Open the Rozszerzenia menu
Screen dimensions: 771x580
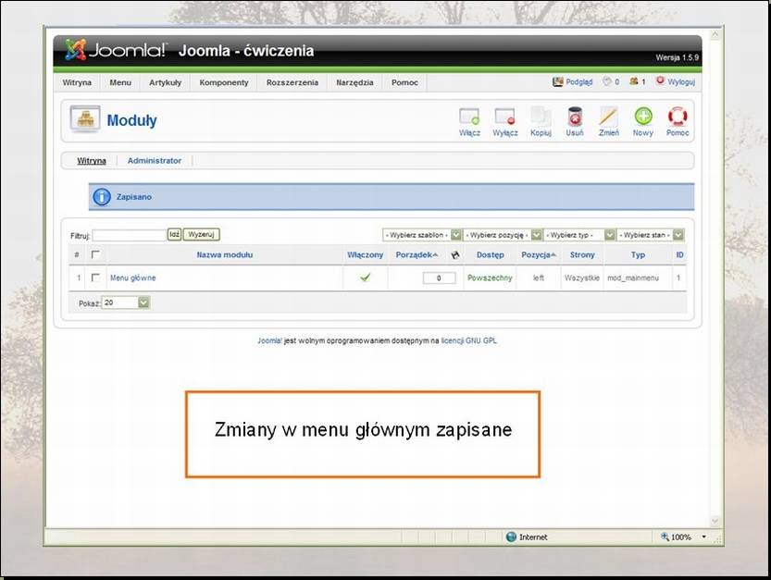pos(292,82)
